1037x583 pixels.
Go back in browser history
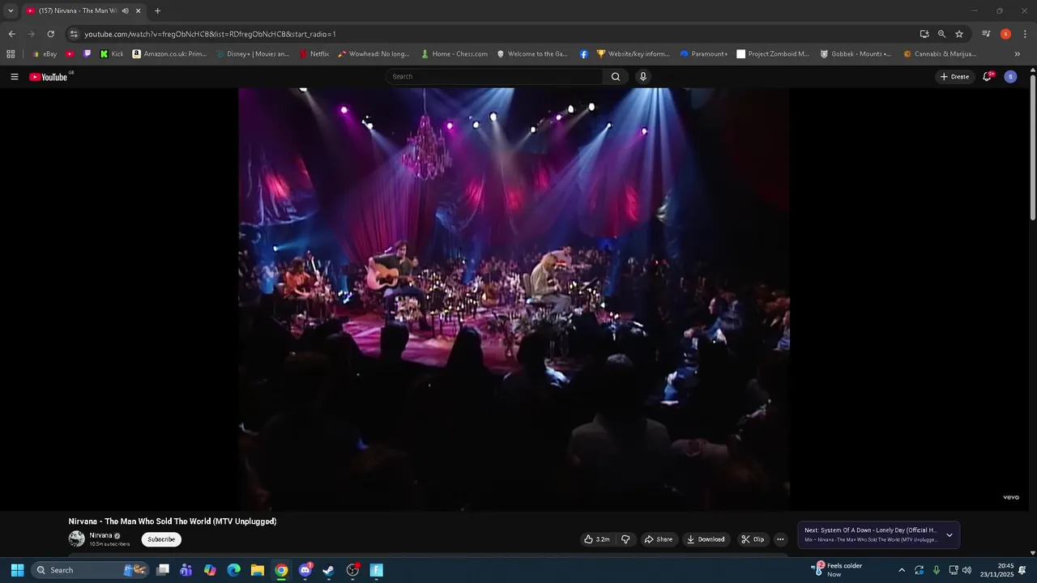point(11,34)
